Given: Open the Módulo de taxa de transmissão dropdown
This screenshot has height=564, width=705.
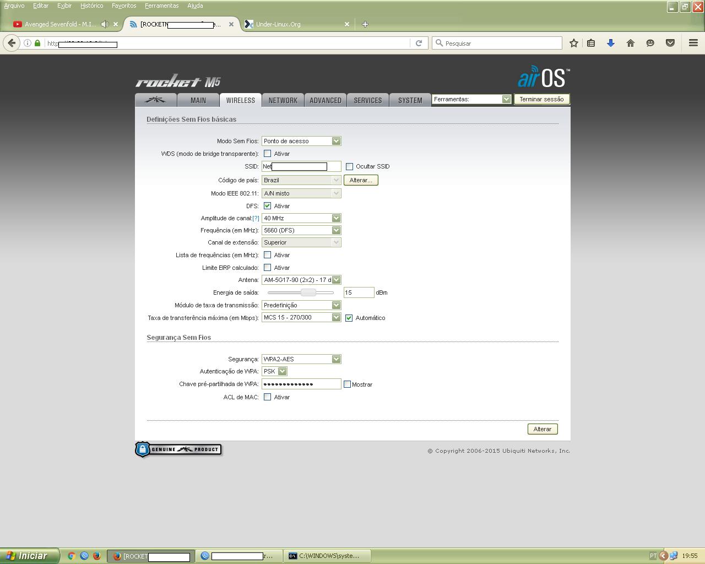Looking at the screenshot, I should (x=301, y=305).
